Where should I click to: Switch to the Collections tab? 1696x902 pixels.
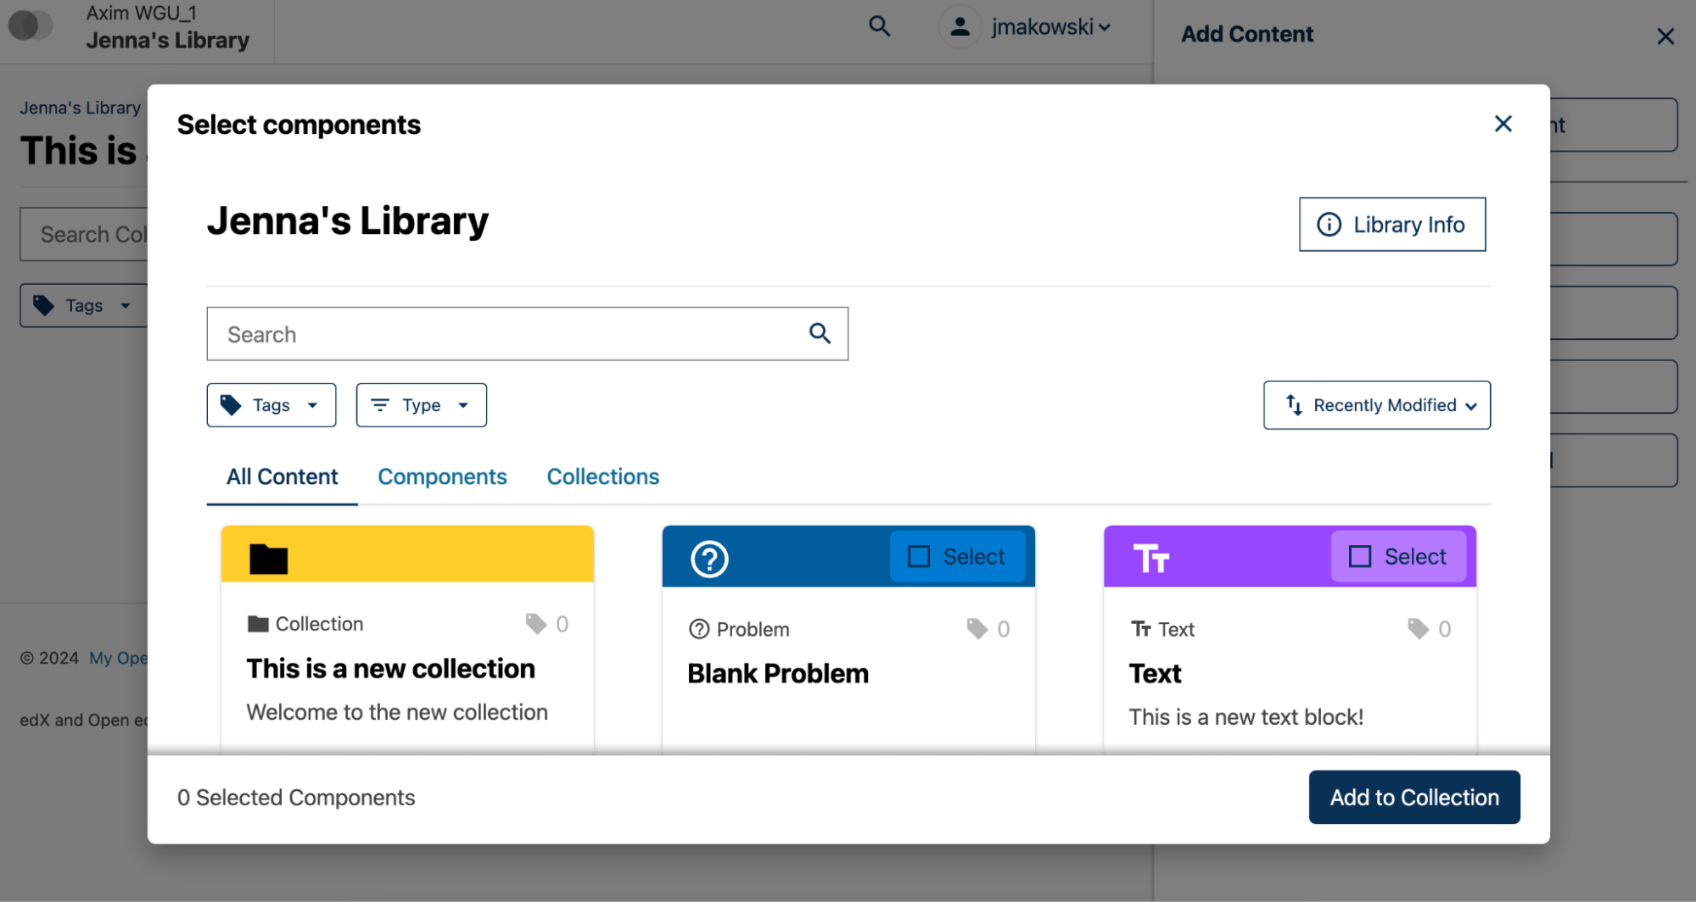602,476
